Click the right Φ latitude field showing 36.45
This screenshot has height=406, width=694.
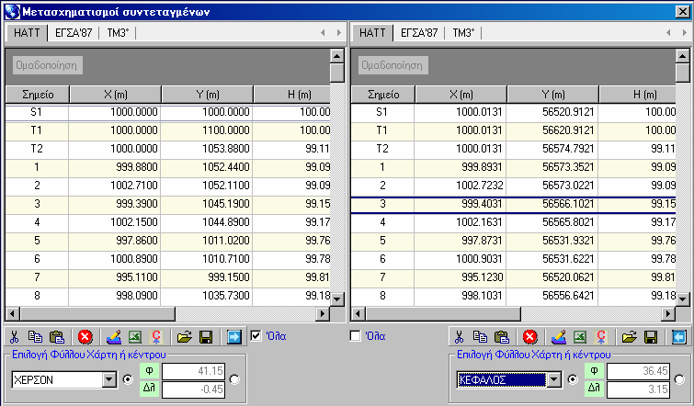(x=638, y=370)
